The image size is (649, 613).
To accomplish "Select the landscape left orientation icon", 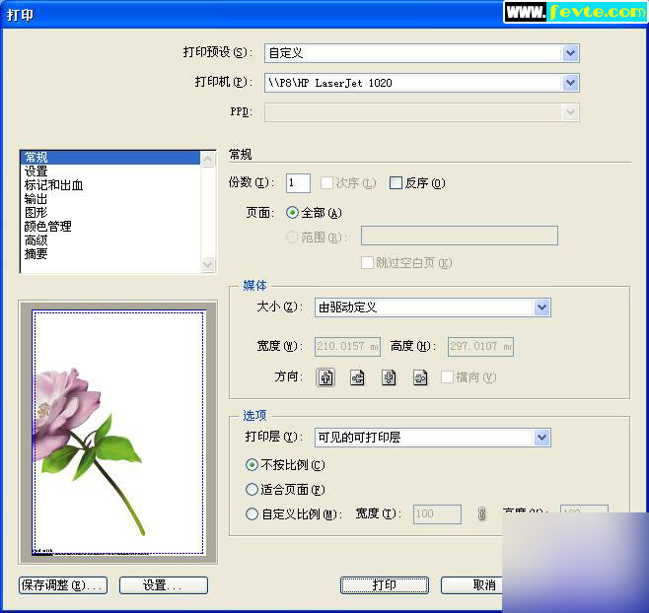I will (358, 376).
